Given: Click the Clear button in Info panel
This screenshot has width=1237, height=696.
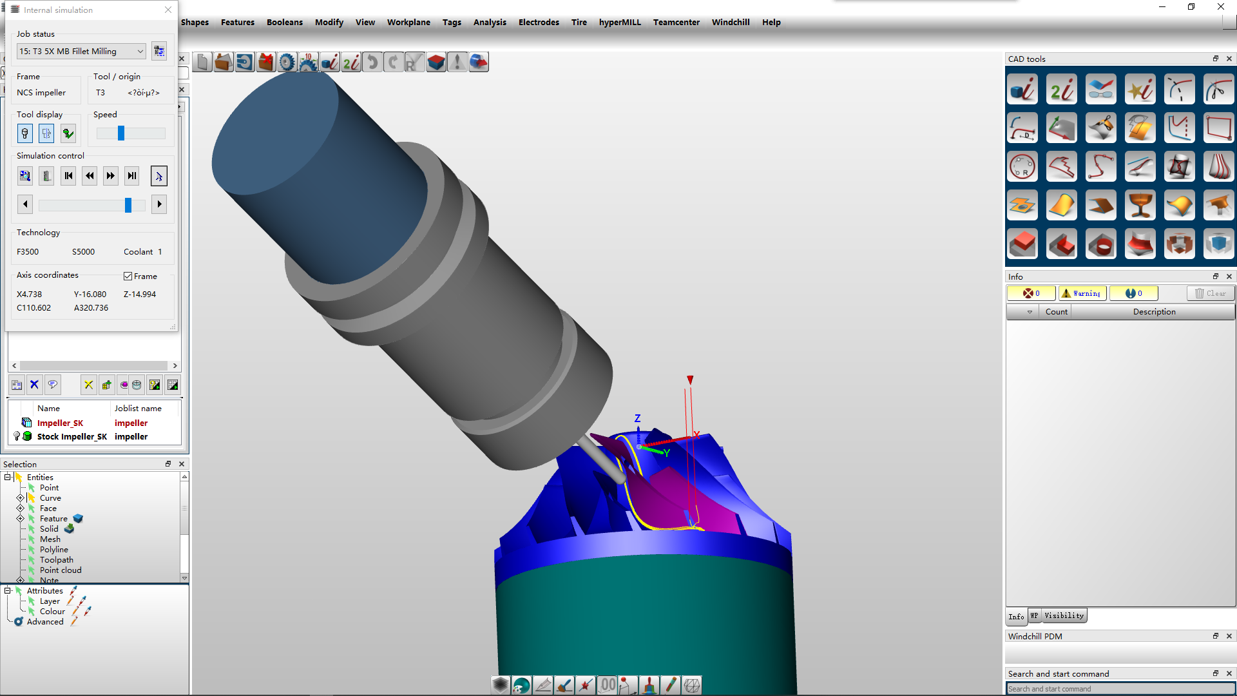Looking at the screenshot, I should 1211,293.
